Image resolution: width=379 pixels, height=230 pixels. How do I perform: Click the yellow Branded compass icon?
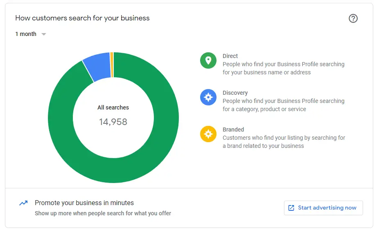point(208,134)
